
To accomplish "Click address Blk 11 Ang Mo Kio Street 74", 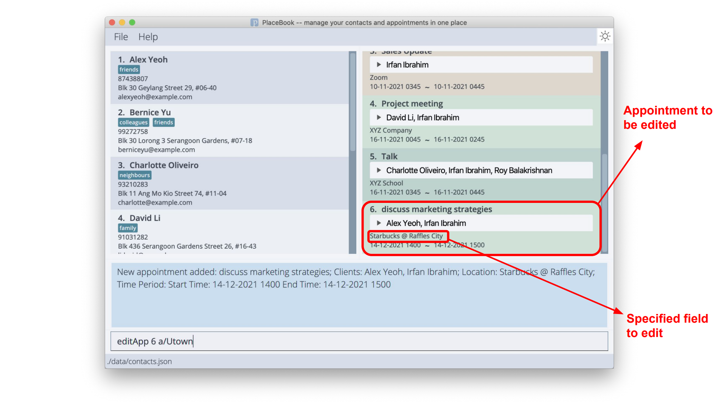I will pyautogui.click(x=172, y=193).
